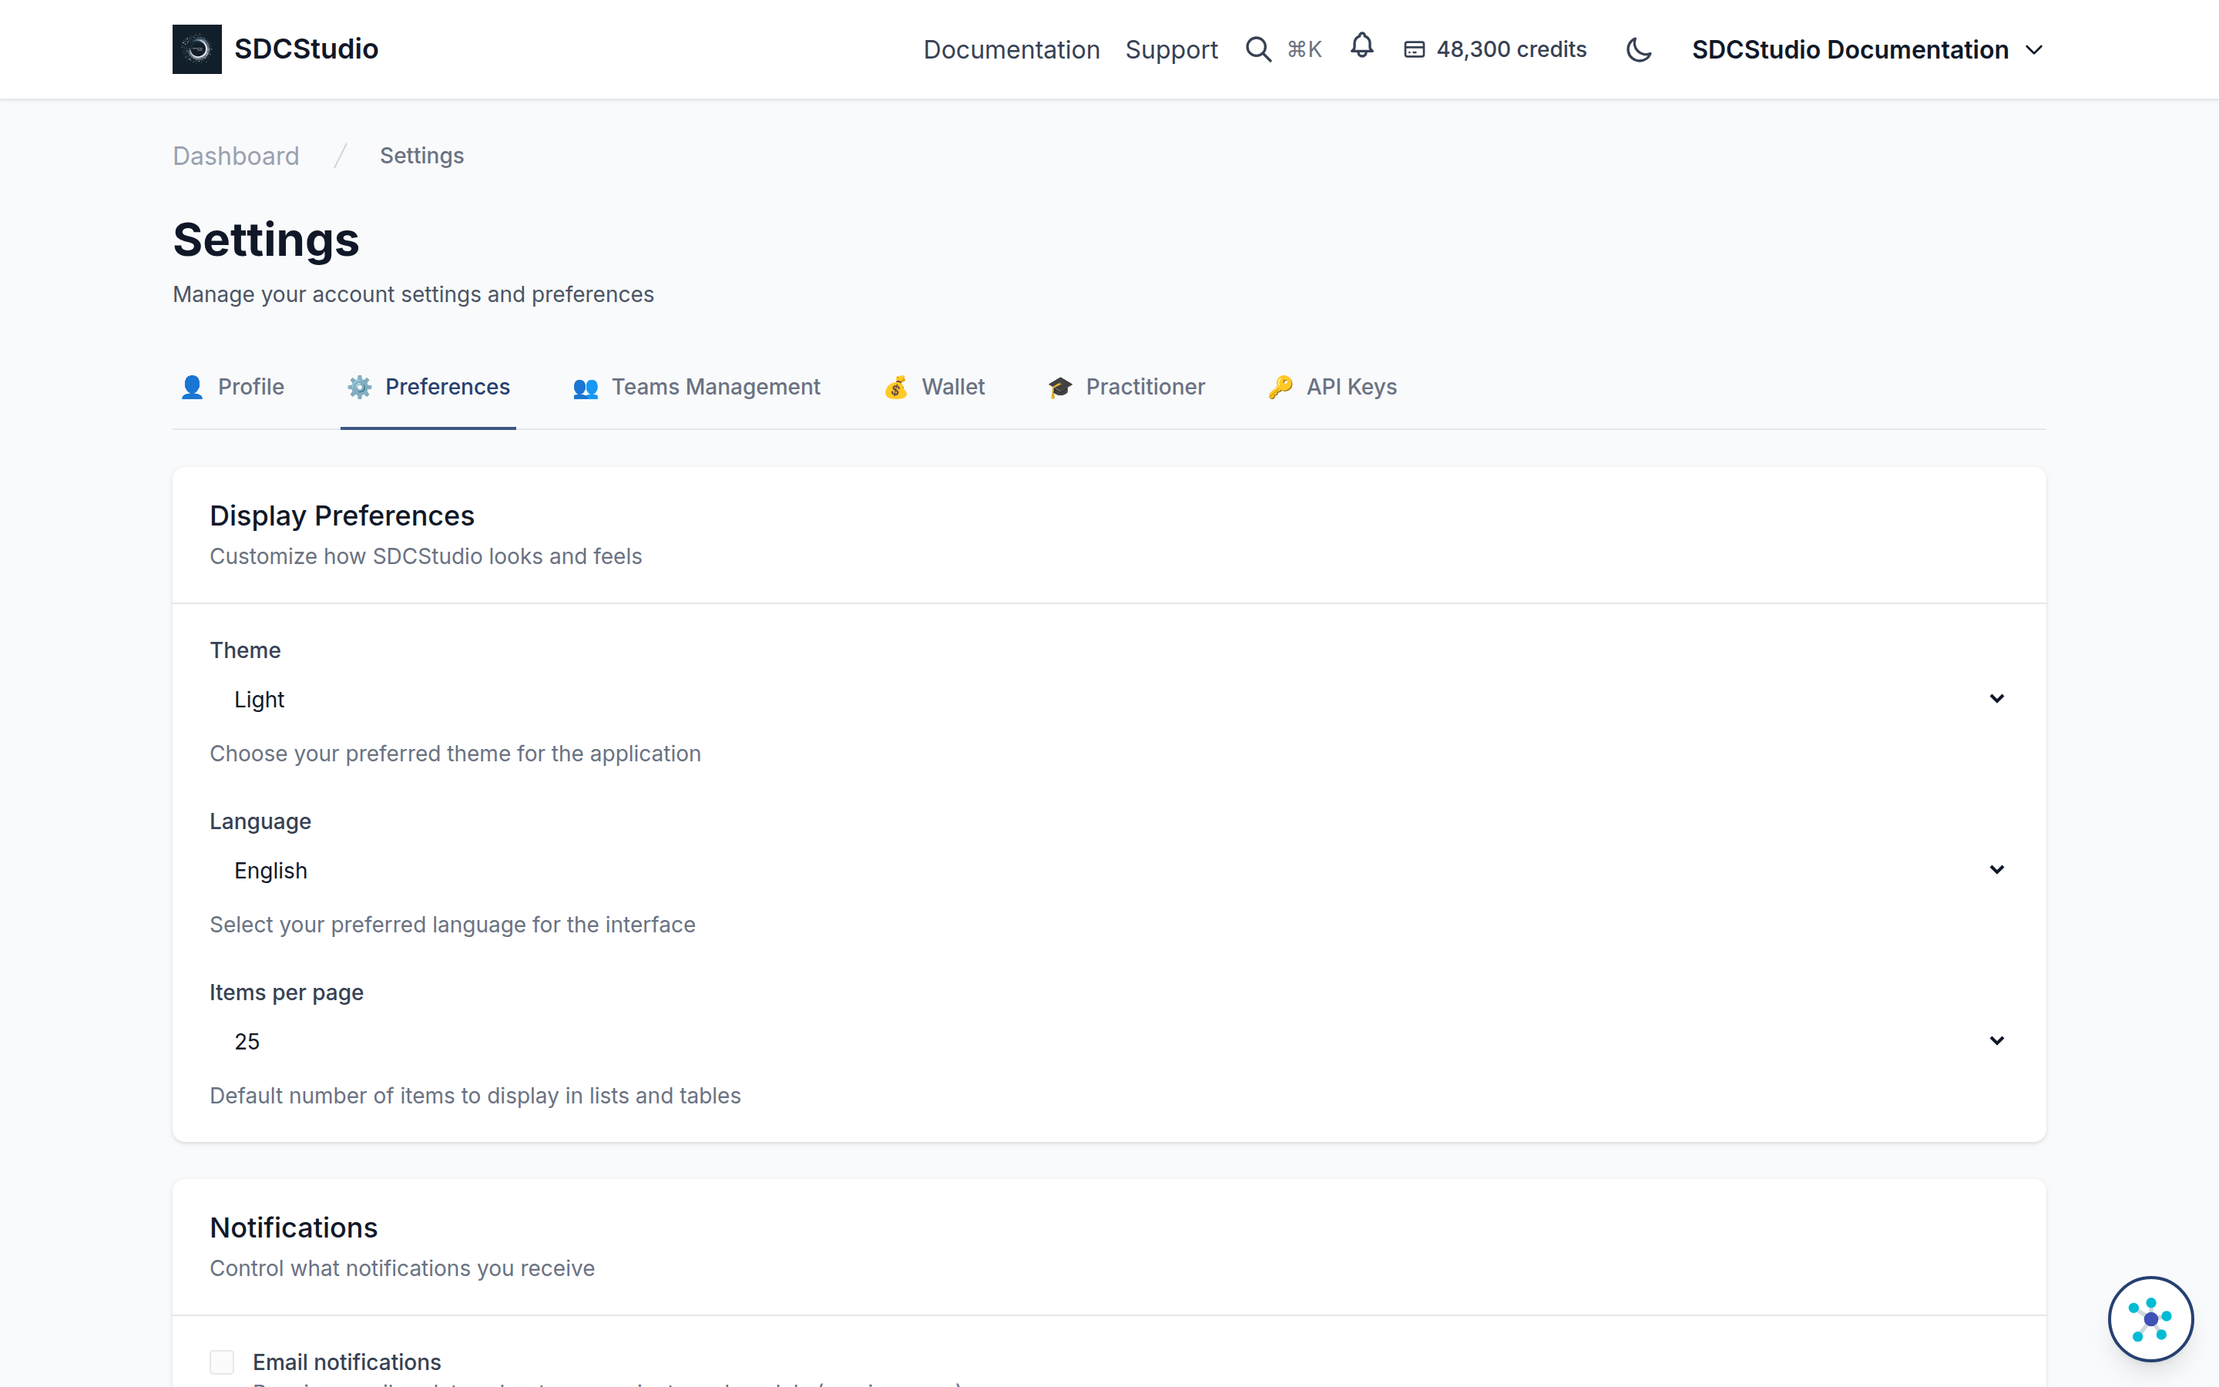The width and height of the screenshot is (2219, 1387).
Task: Switch to the API Keys tab
Action: [1332, 387]
